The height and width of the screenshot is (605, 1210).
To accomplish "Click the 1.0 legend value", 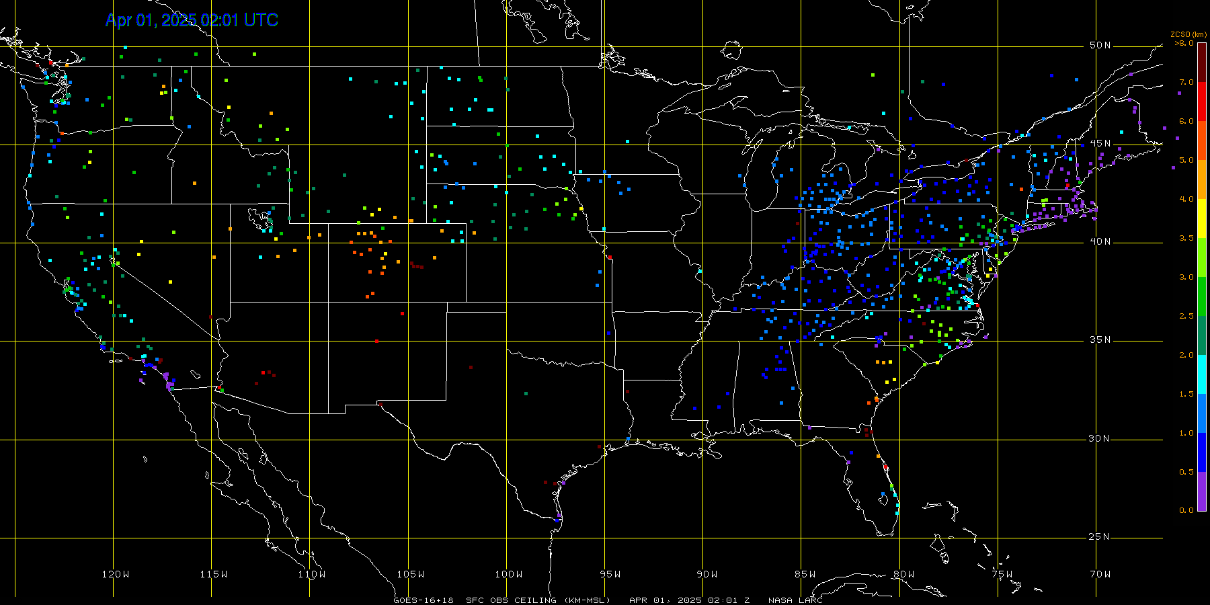I will (x=1186, y=433).
